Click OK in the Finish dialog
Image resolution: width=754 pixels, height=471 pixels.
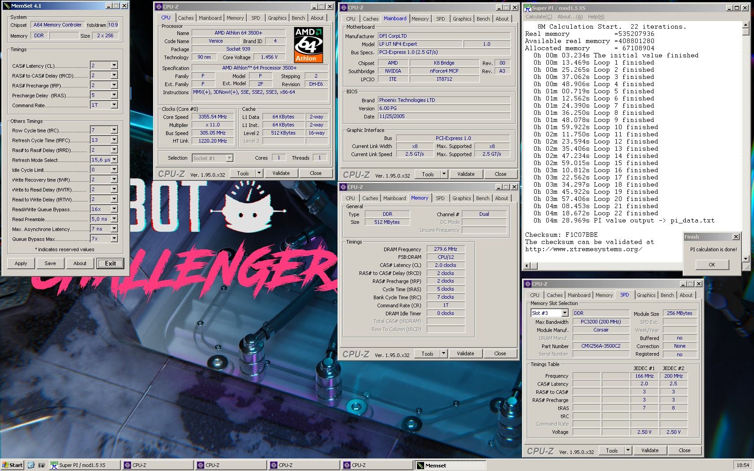click(712, 265)
